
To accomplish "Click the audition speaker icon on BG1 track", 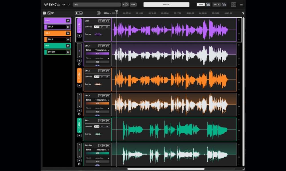I will coord(108,120).
